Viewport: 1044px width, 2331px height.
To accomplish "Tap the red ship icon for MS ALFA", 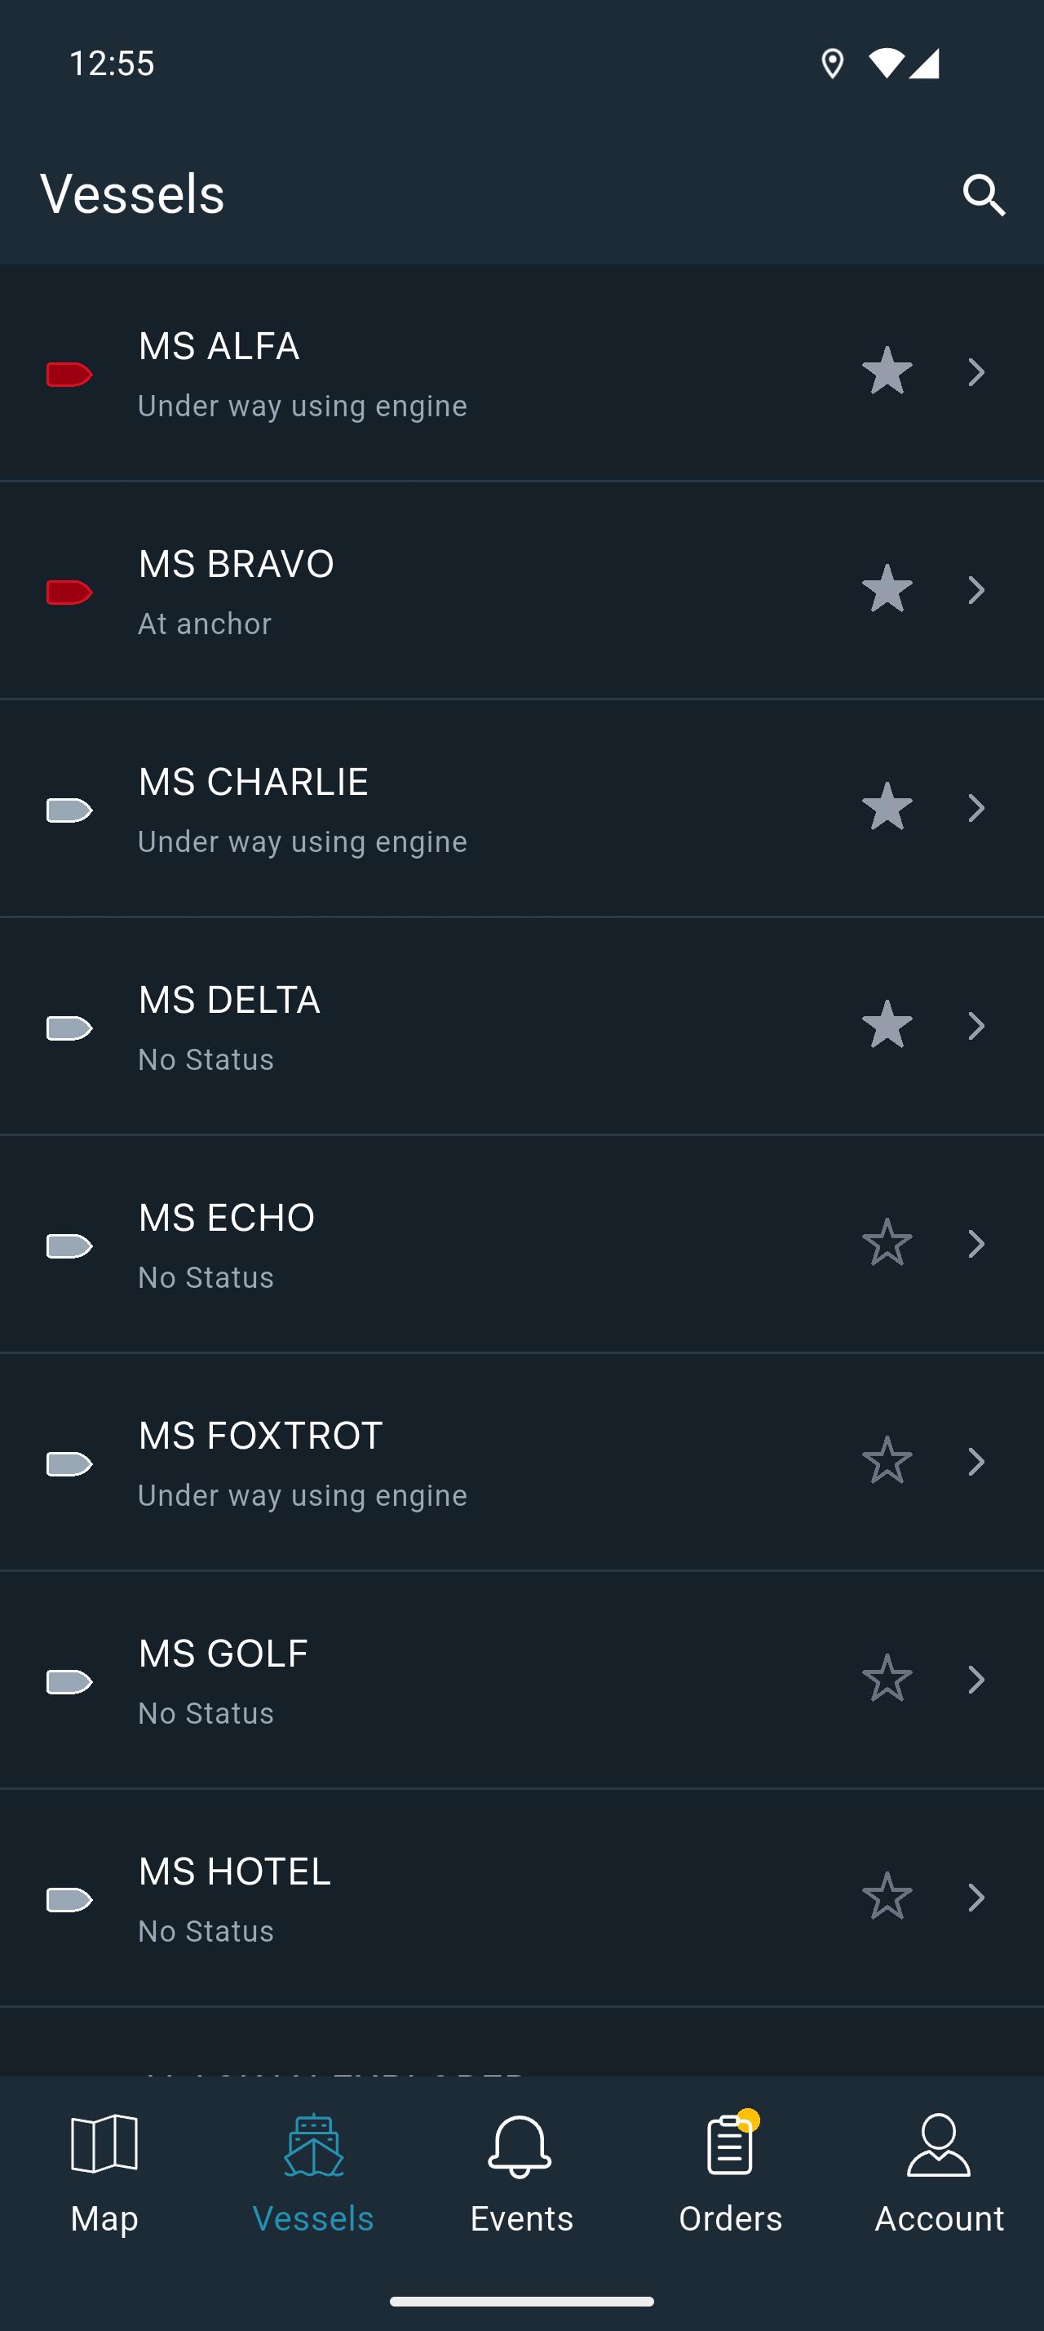I will pos(69,374).
